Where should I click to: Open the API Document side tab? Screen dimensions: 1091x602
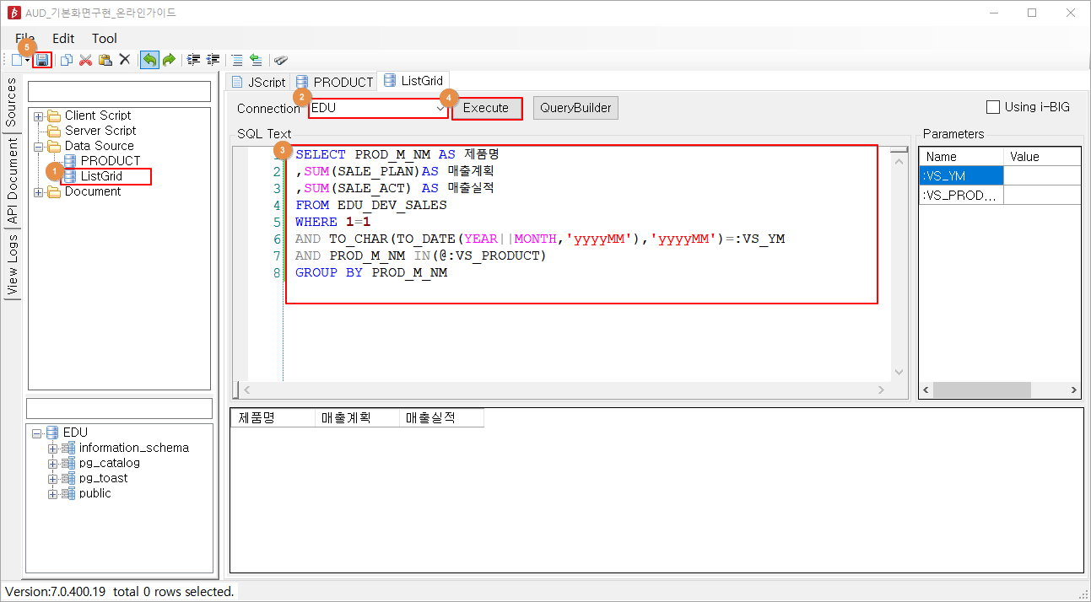click(11, 181)
